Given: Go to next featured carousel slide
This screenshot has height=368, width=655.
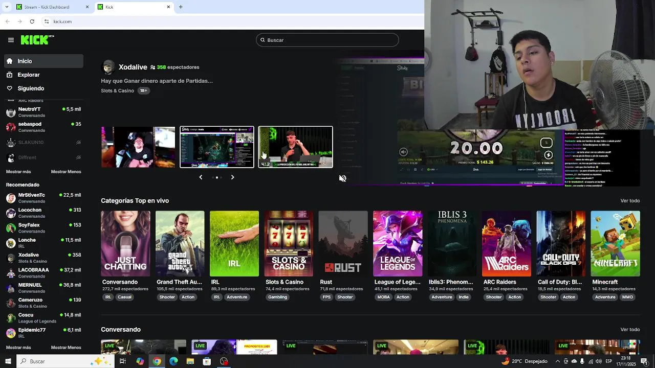Looking at the screenshot, I should pos(232,177).
